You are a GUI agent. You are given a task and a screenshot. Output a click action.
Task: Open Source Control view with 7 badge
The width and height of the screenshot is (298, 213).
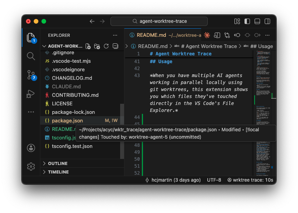coord(31,75)
